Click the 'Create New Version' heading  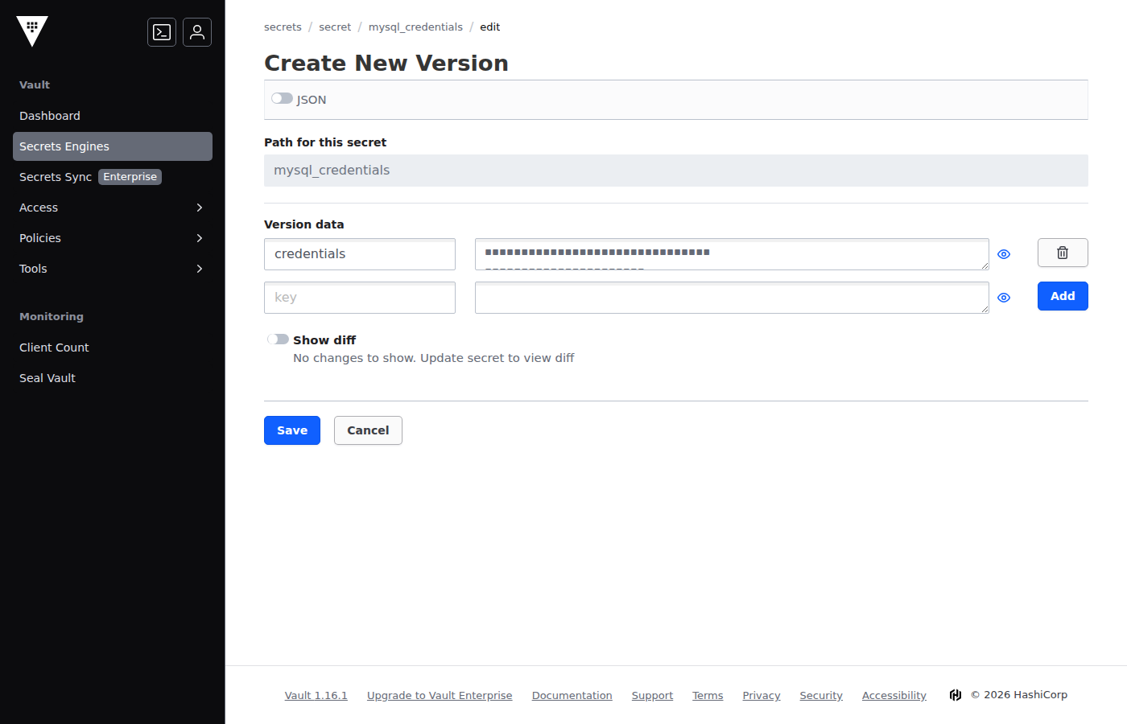pos(386,63)
